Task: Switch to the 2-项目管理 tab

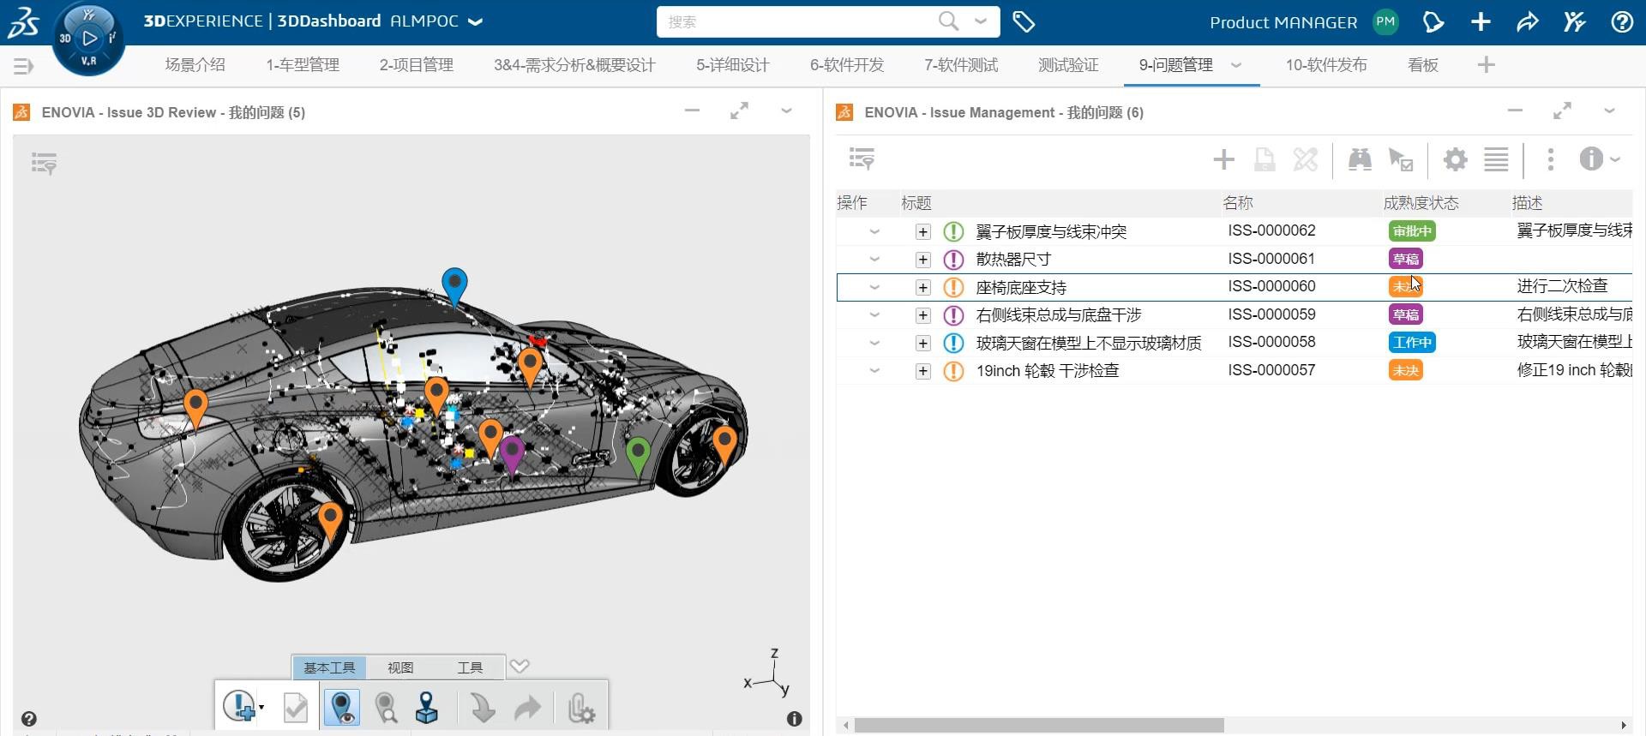Action: pyautogui.click(x=417, y=65)
